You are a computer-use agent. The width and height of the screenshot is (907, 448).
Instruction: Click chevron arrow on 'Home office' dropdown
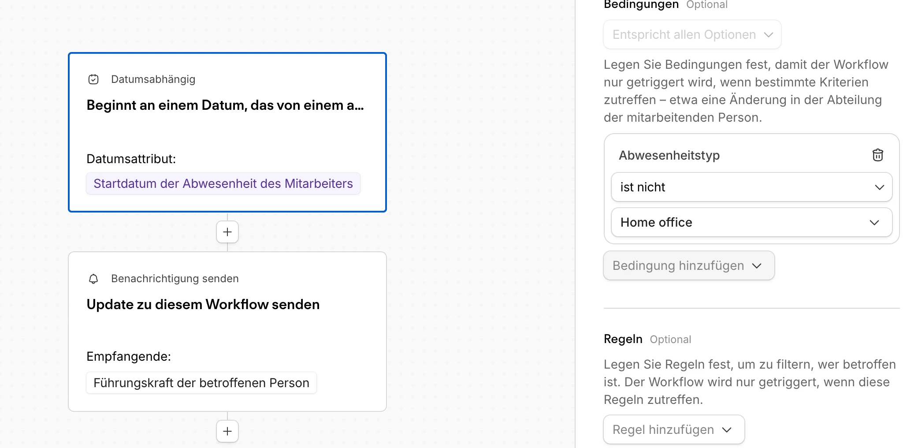[874, 222]
